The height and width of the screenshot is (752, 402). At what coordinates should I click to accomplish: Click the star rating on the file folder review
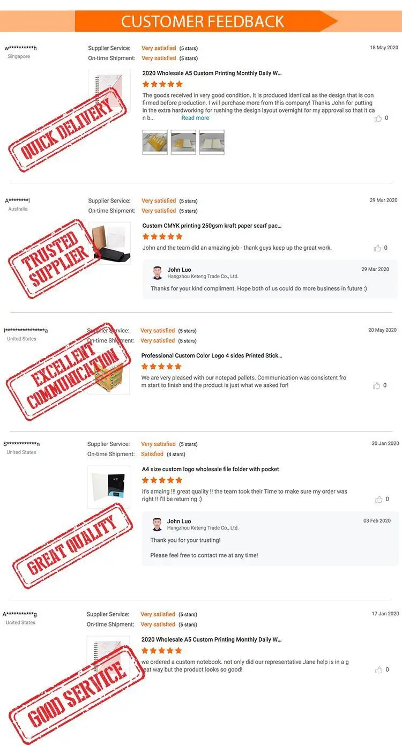(162, 480)
